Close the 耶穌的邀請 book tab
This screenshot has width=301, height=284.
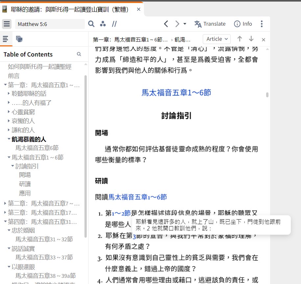pyautogui.click(x=139, y=9)
